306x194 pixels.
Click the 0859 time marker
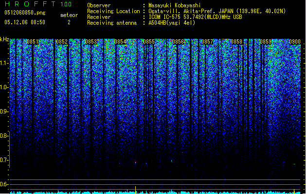coord(266,42)
